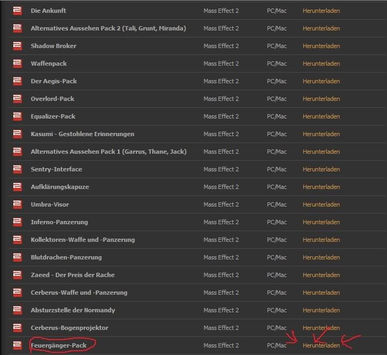Select the Cerberus-Bogenprojektor title
The image size is (387, 355).
pos(69,328)
